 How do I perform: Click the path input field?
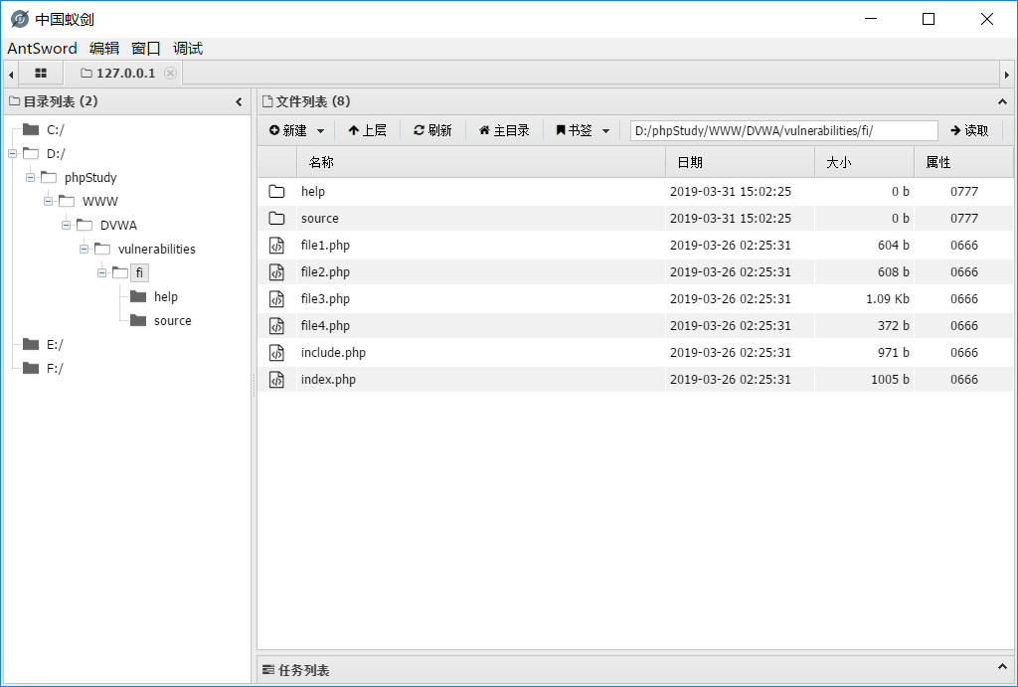[783, 130]
